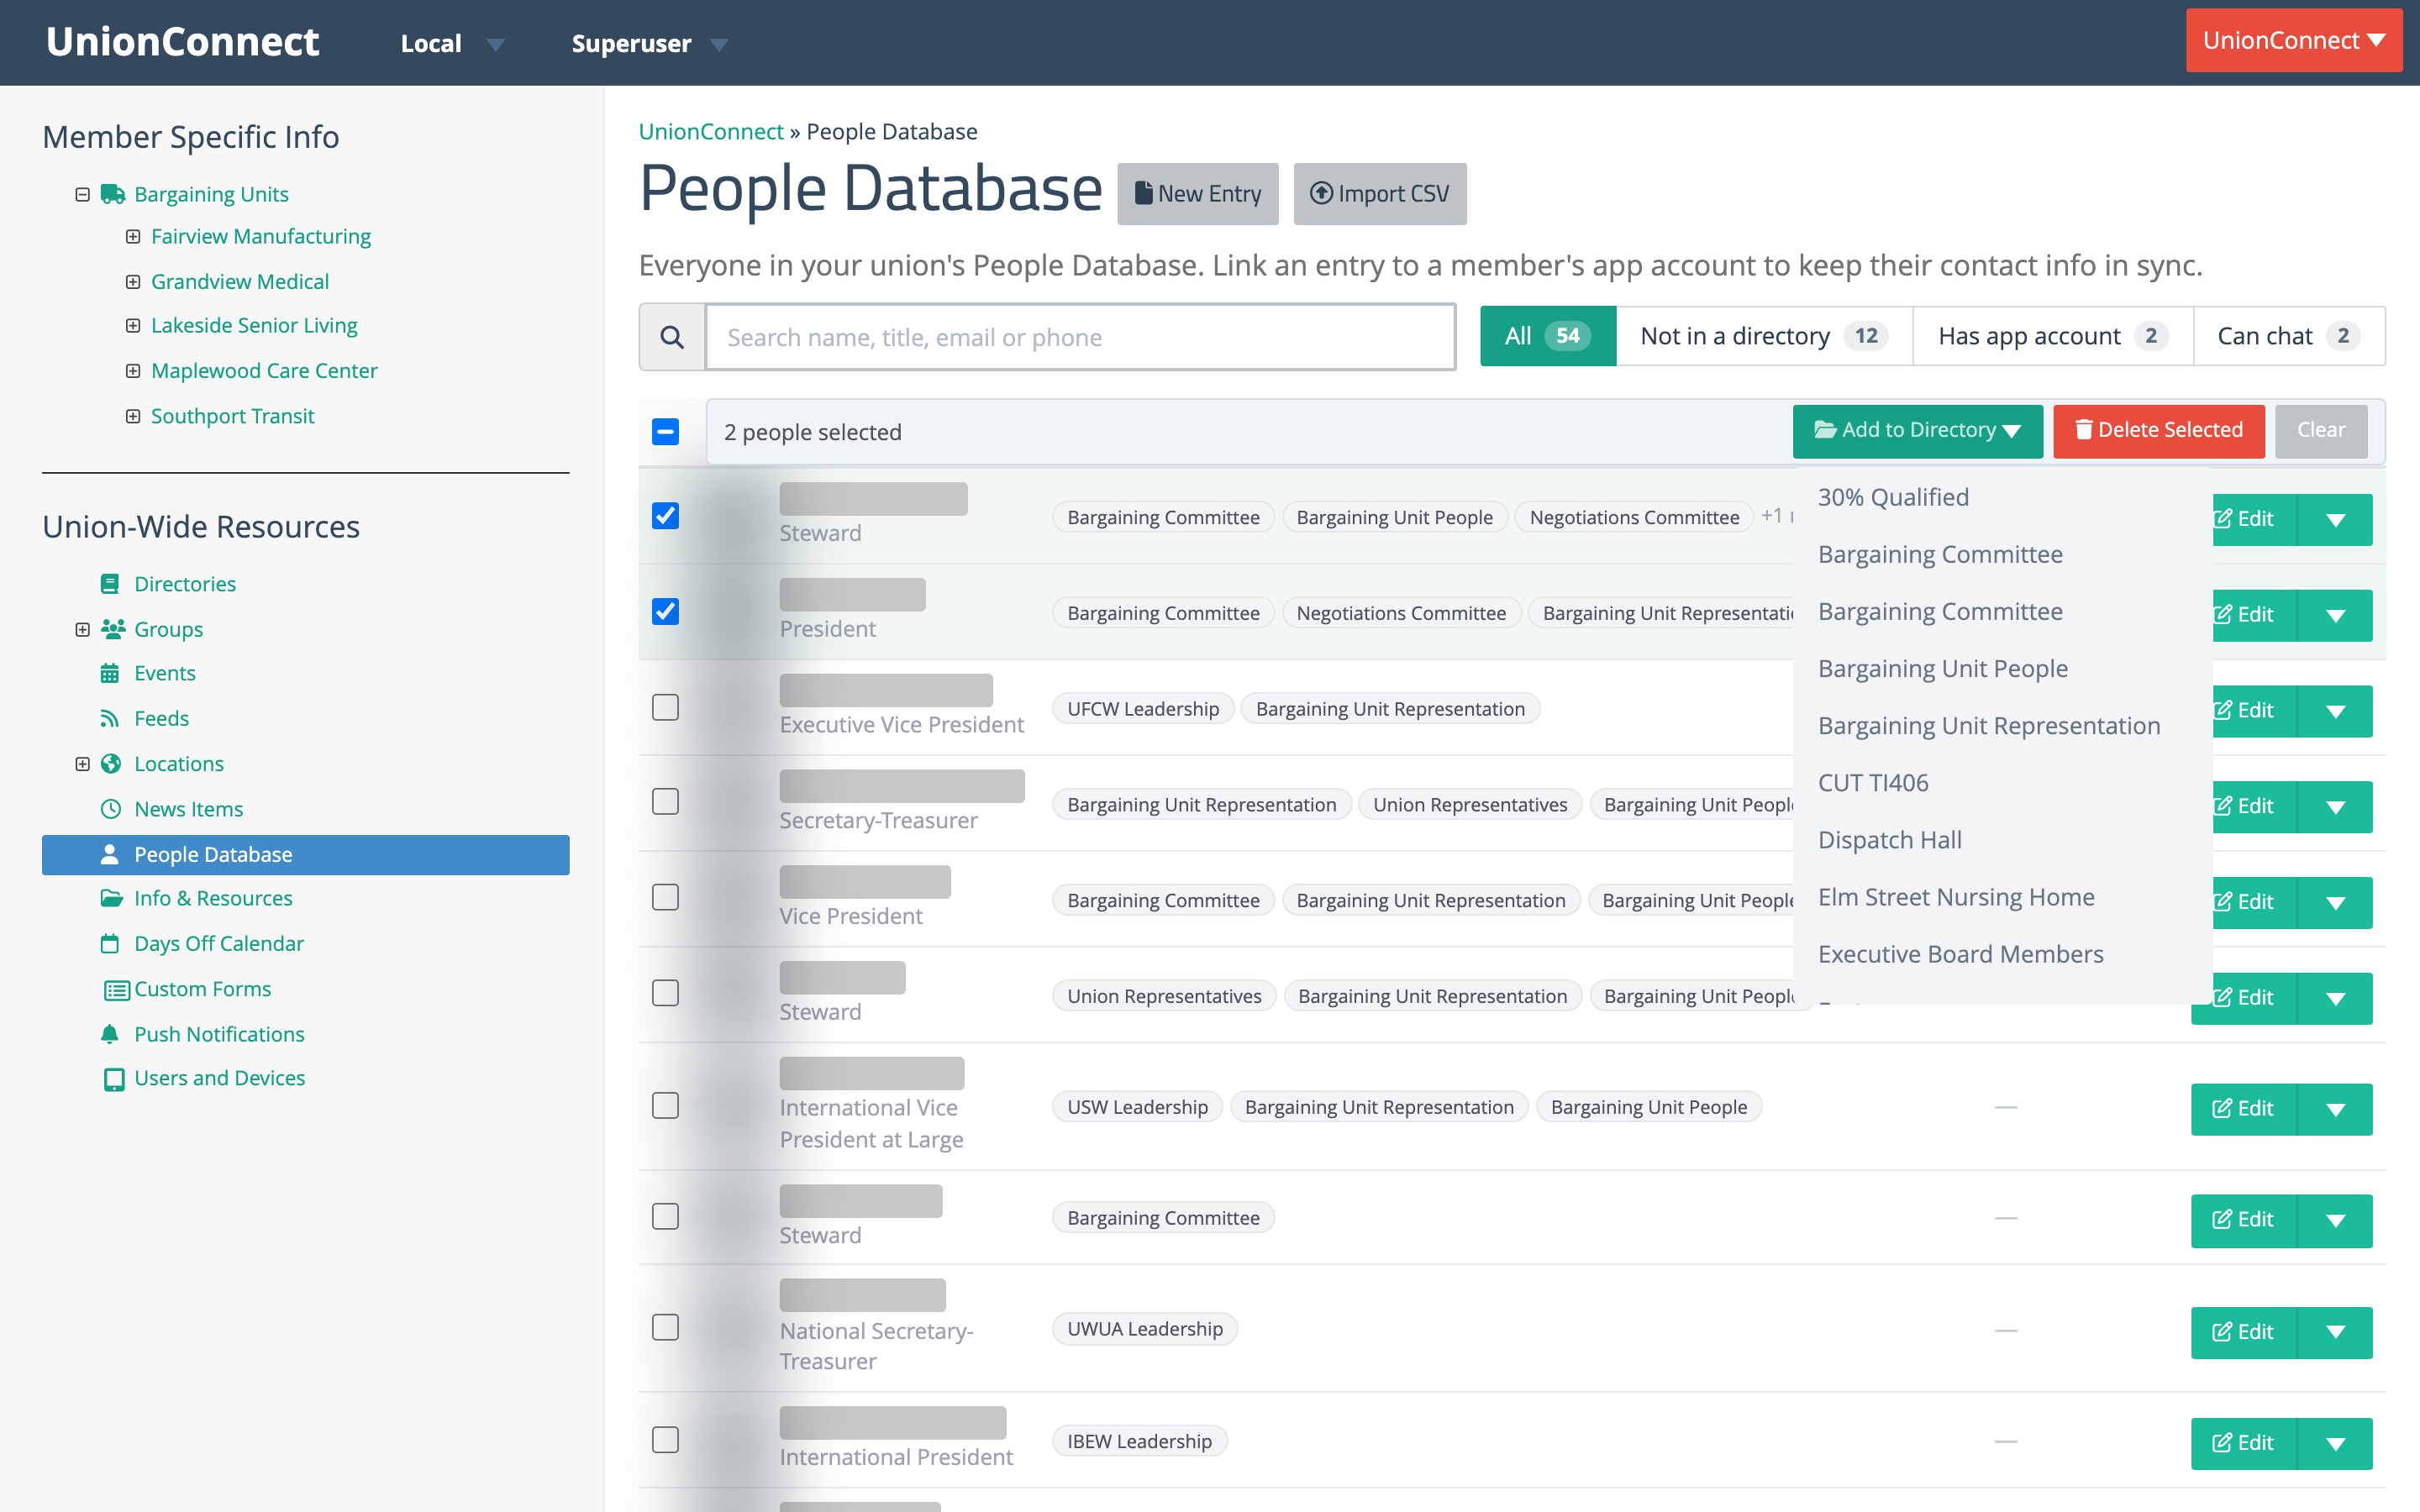Expand the Groups tree node
This screenshot has height=1512, width=2420.
pos(83,629)
